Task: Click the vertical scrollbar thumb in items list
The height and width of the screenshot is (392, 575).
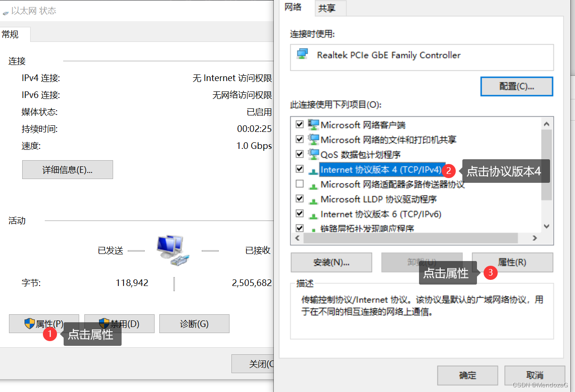Action: click(547, 165)
